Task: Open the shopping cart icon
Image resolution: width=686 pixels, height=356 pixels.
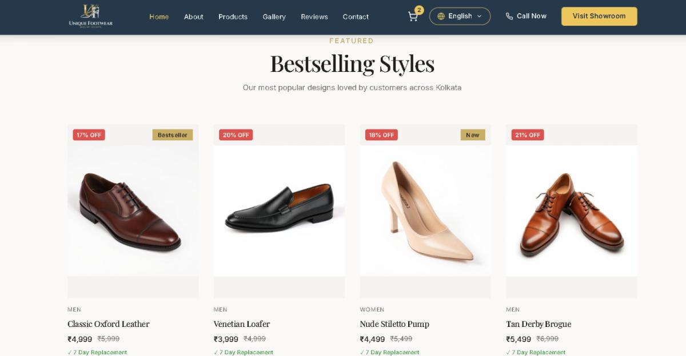Action: 413,17
